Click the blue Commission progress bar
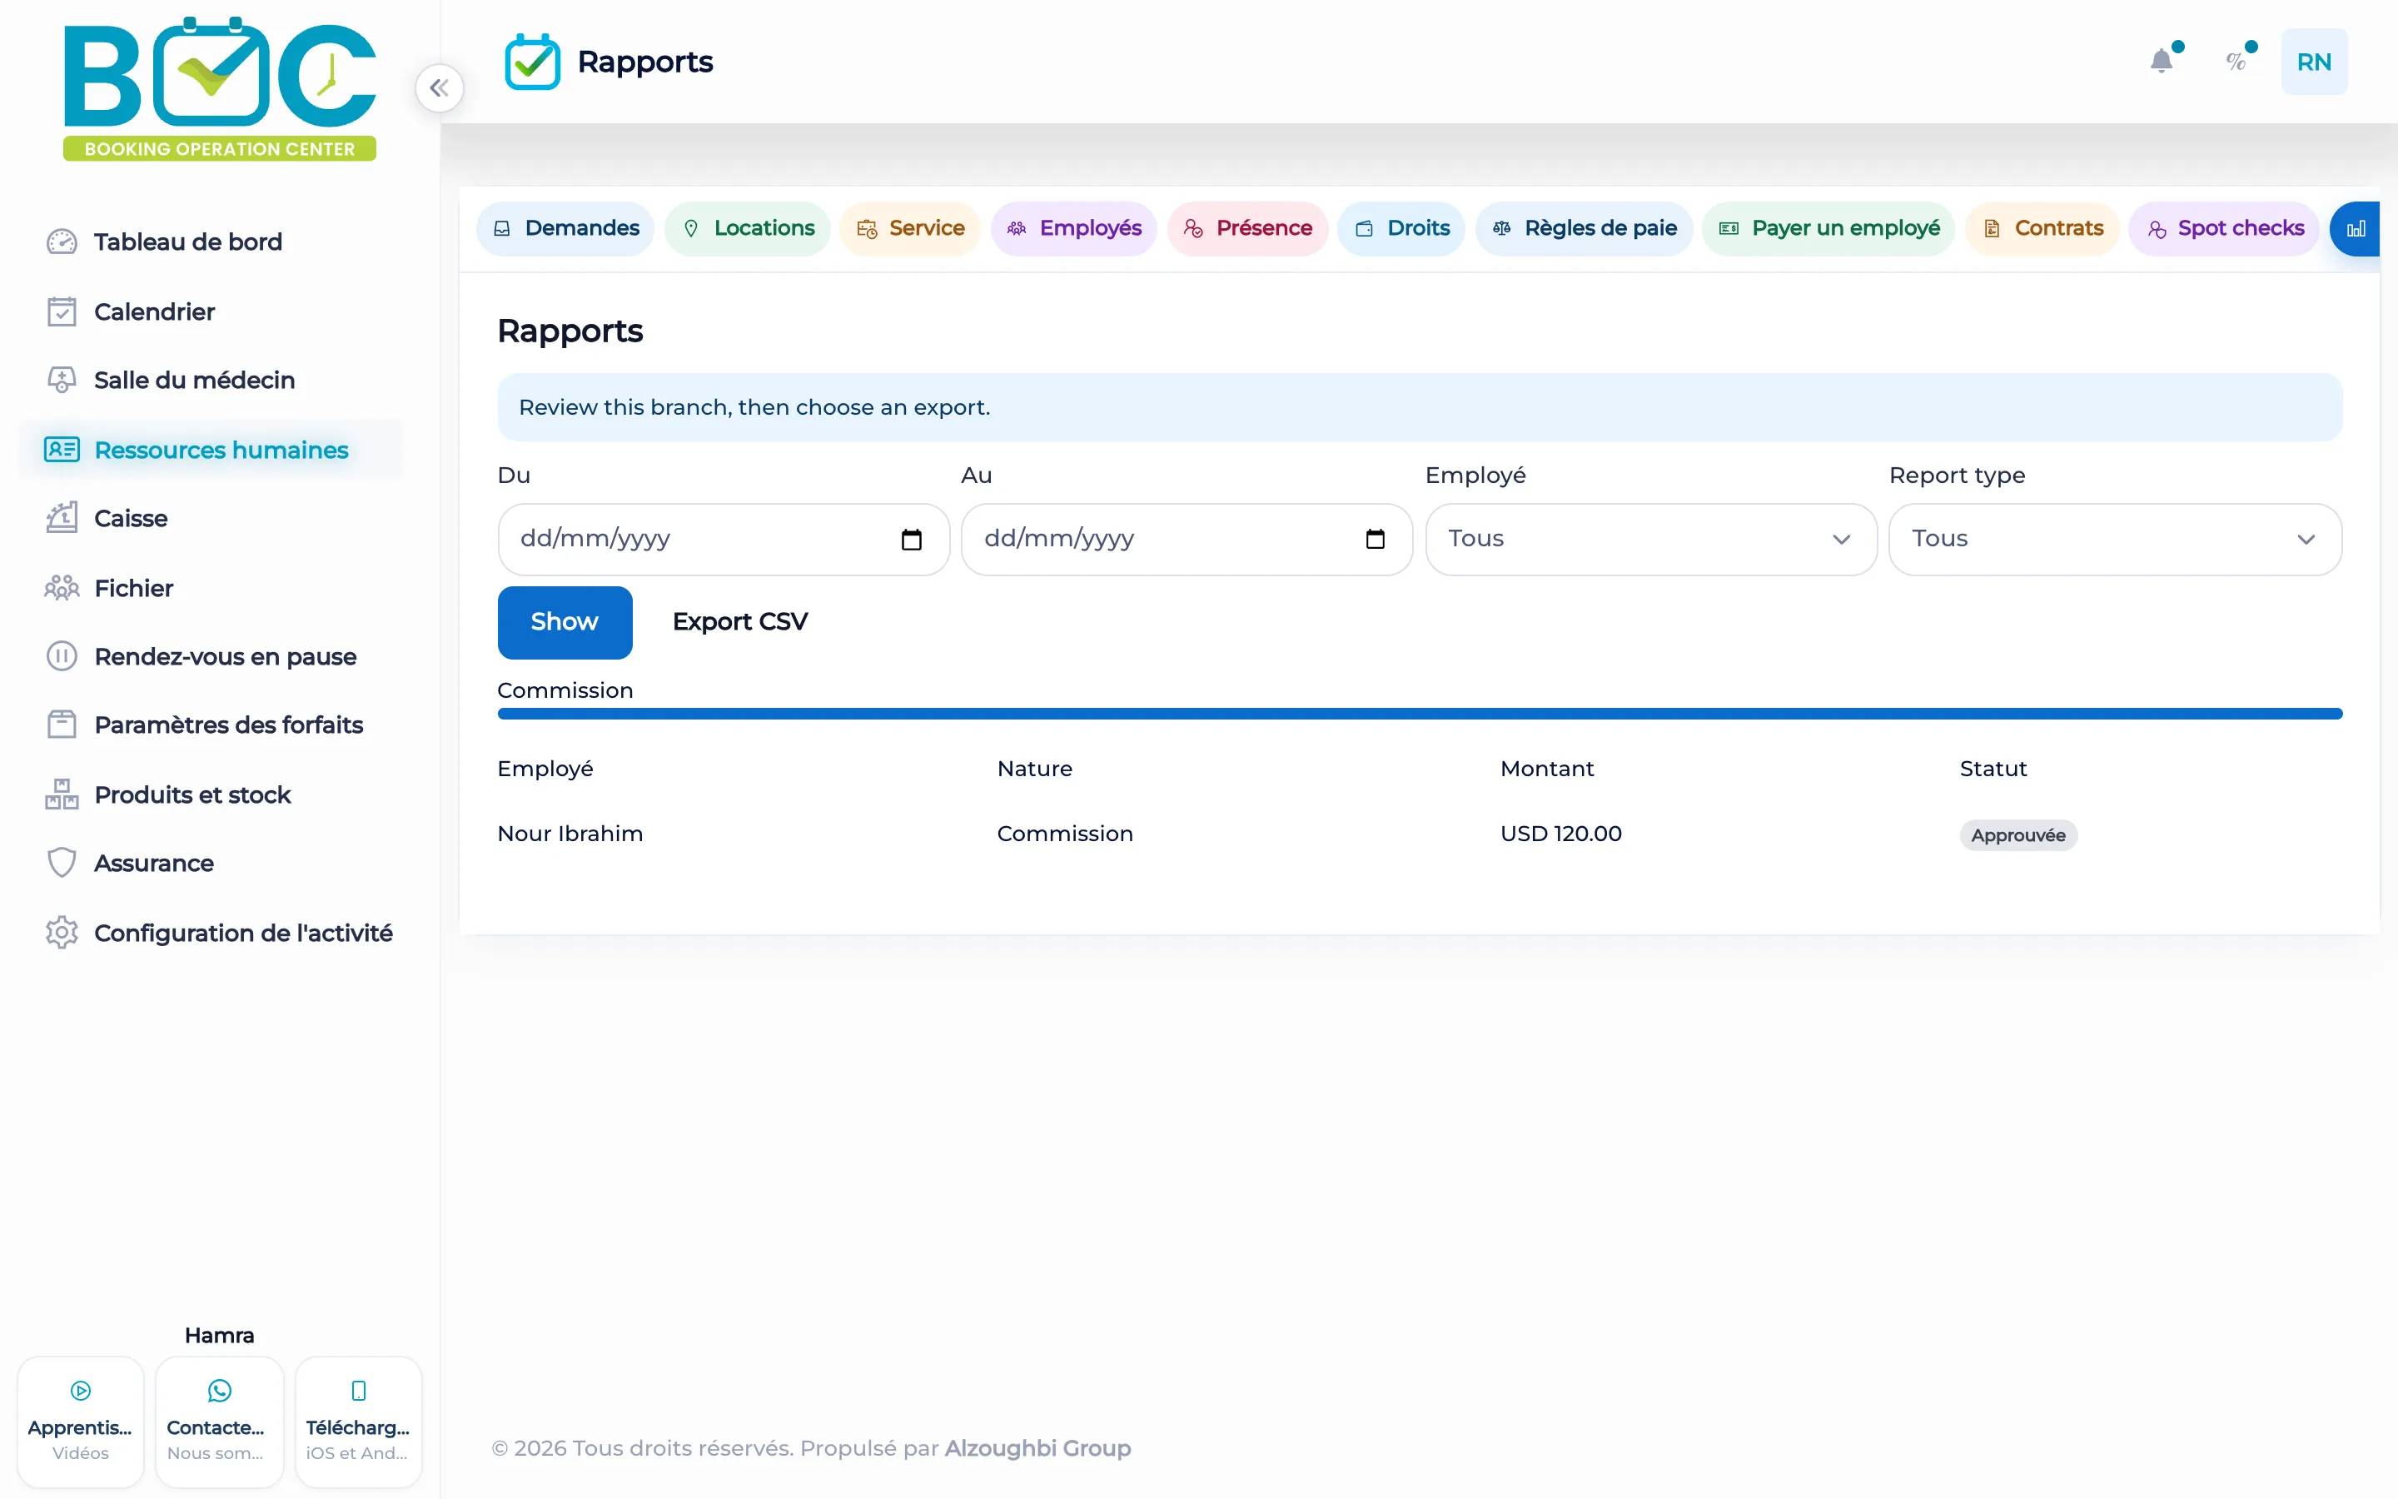 pyautogui.click(x=1420, y=714)
